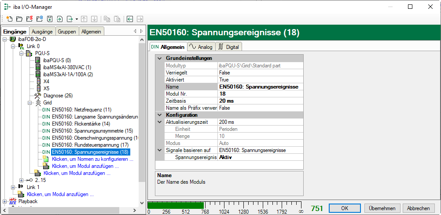This screenshot has height=215, width=441.
Task: Open the Analog tab
Action: click(x=201, y=47)
